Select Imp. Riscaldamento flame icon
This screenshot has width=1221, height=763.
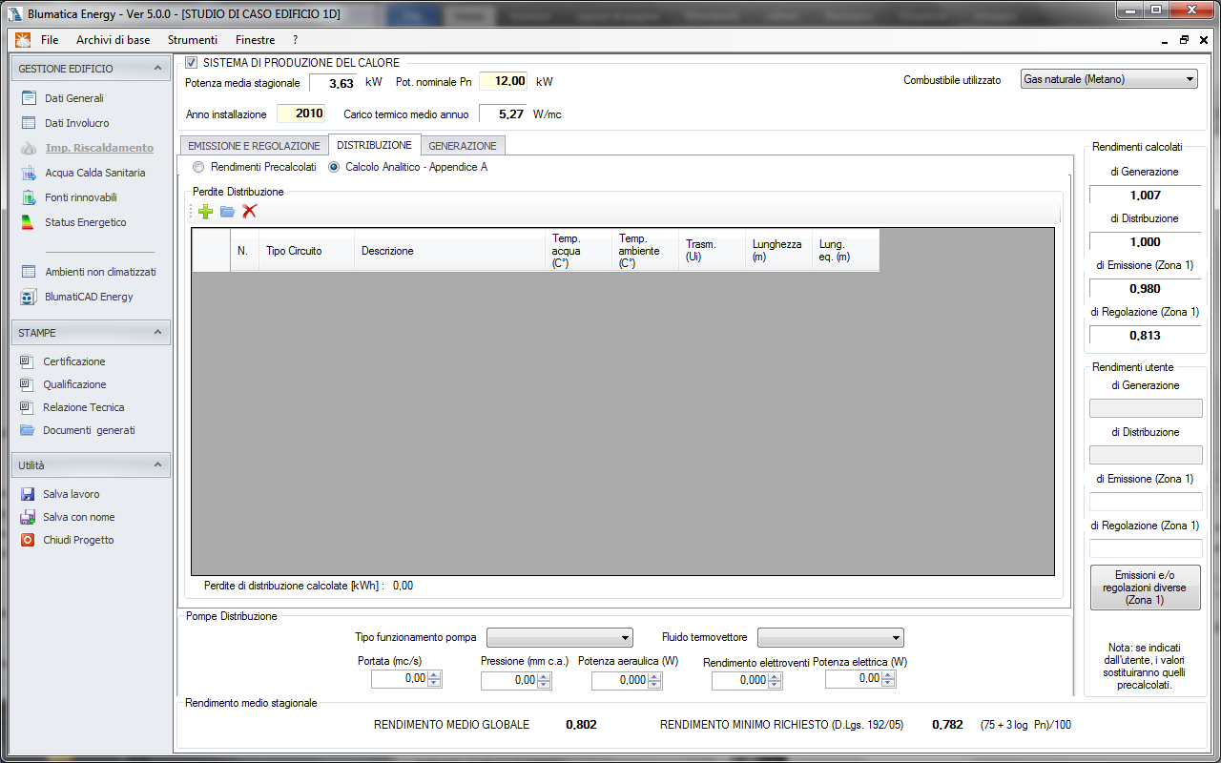click(x=29, y=148)
